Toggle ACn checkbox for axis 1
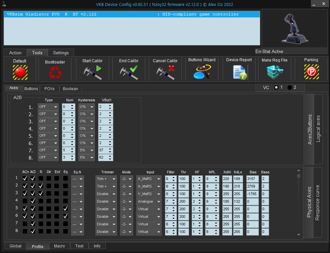Viewport: 330px width, 253px height. click(25, 179)
